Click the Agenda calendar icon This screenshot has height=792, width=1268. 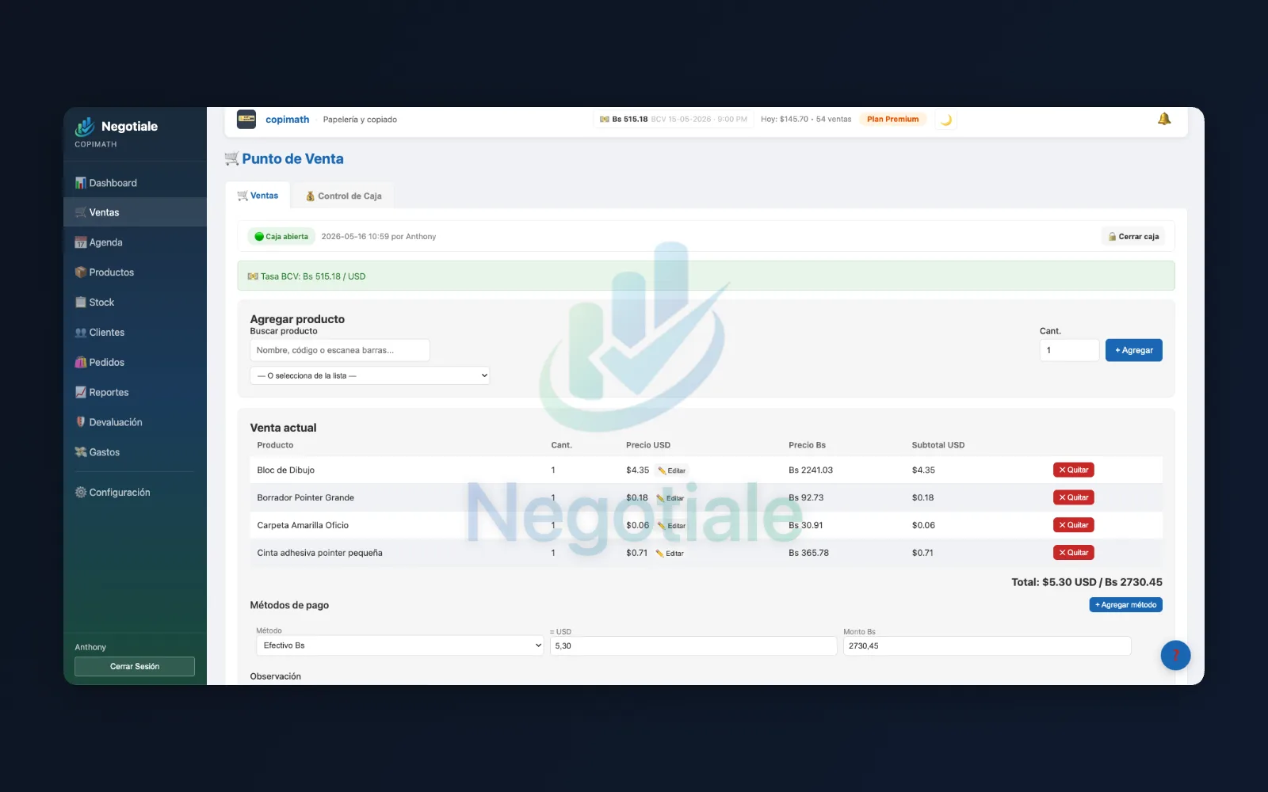(80, 242)
